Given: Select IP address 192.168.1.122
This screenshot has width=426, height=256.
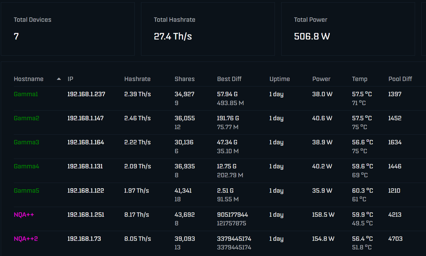Looking at the screenshot, I should click(86, 190).
